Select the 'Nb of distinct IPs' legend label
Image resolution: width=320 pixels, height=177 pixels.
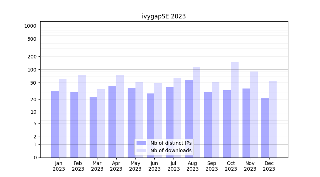pyautogui.click(x=171, y=143)
